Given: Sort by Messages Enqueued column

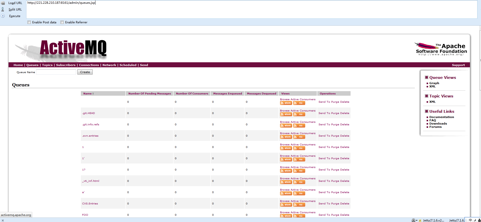Looking at the screenshot, I should pos(228,94).
